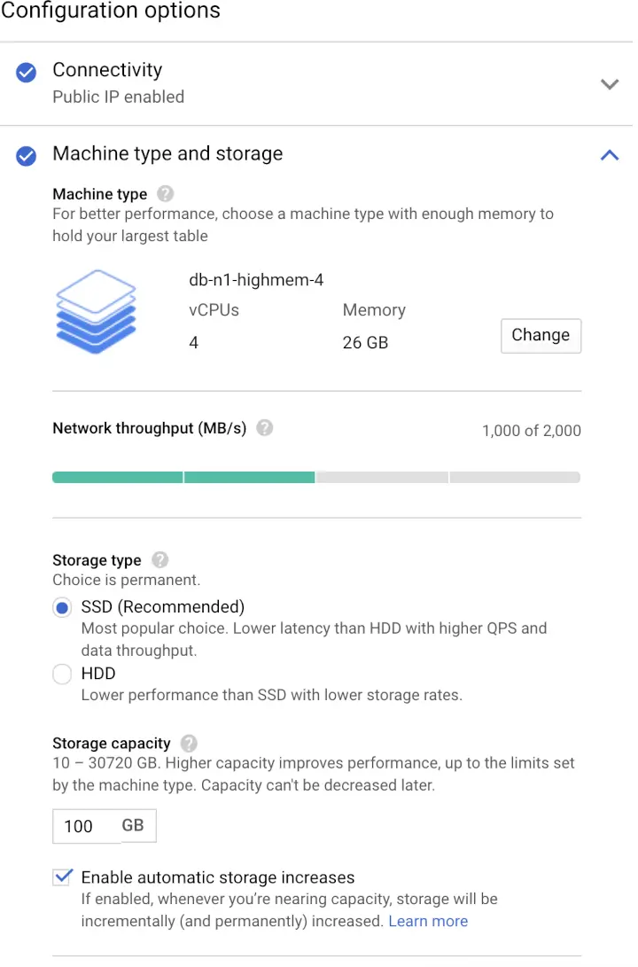Expand the Connectivity section chevron

[x=609, y=84]
